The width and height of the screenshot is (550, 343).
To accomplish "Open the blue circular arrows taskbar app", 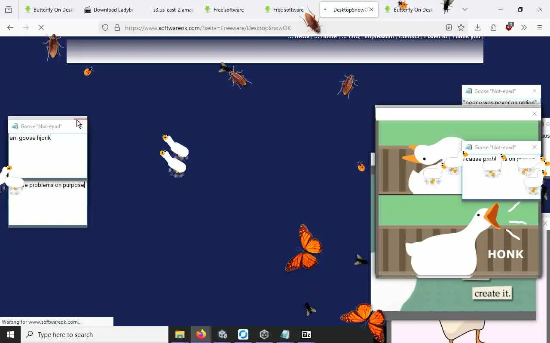I will tap(243, 334).
